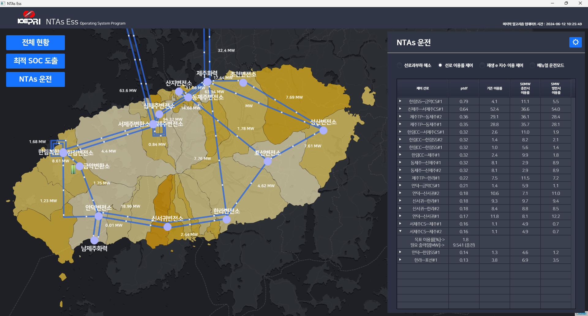Image resolution: width=588 pixels, height=316 pixels.
Task: Click ptdf value 0.79
Action: coord(464,101)
